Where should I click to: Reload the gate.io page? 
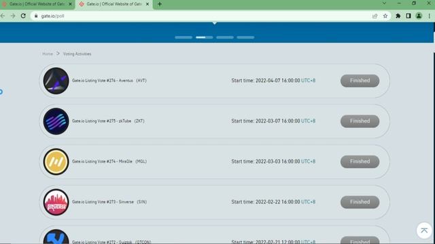pos(23,16)
